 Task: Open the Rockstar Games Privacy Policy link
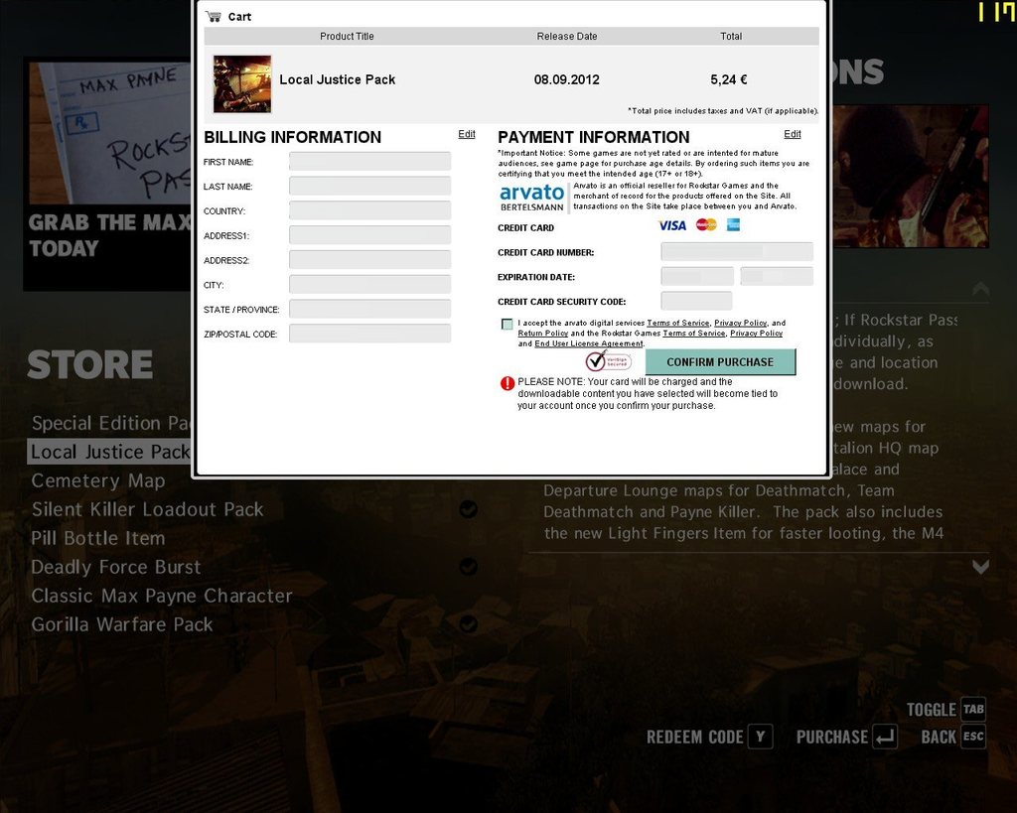click(x=756, y=334)
